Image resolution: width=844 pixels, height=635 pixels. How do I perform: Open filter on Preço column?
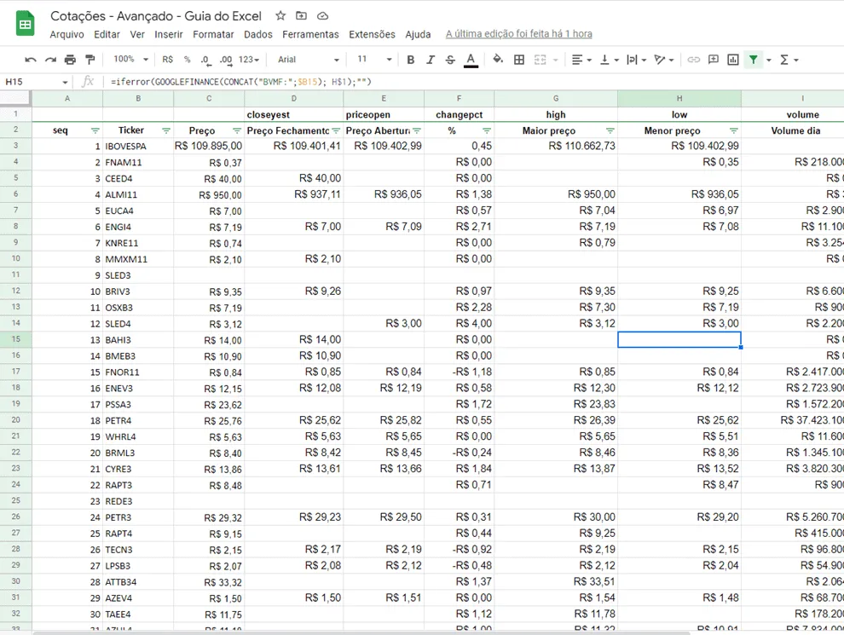coord(237,130)
